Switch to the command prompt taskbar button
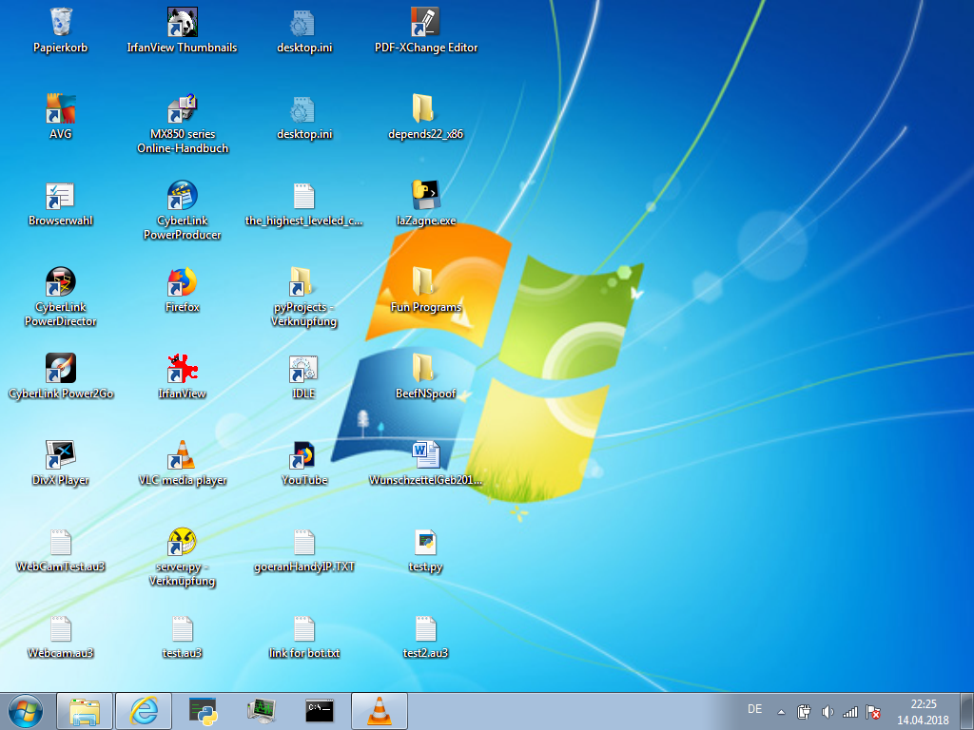This screenshot has height=730, width=974. (321, 711)
